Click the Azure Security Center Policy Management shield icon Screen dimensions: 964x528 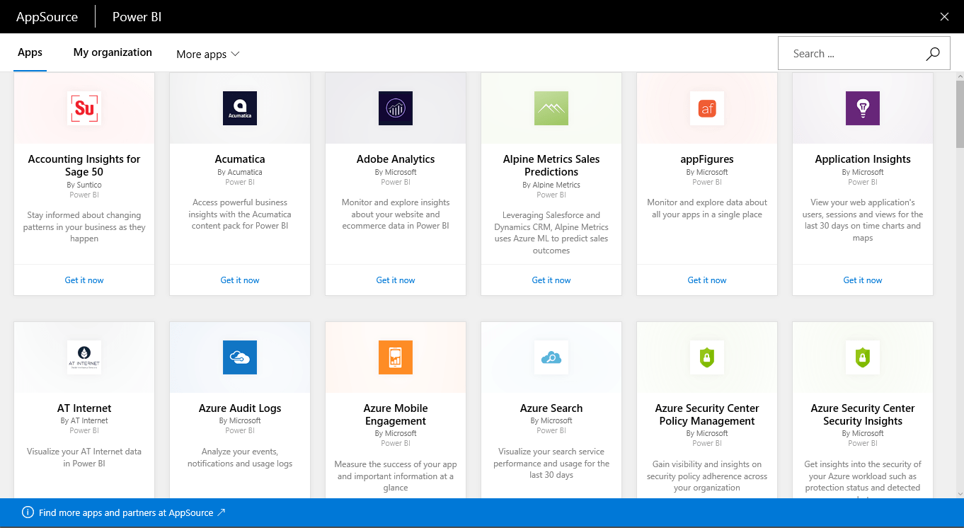[707, 357]
